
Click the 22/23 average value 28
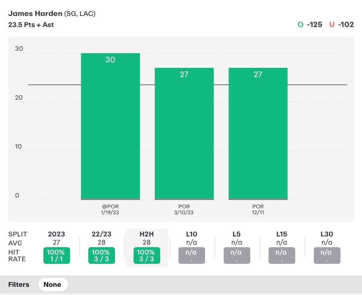point(101,242)
